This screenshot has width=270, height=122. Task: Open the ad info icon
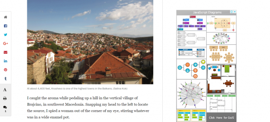(x=232, y=12)
